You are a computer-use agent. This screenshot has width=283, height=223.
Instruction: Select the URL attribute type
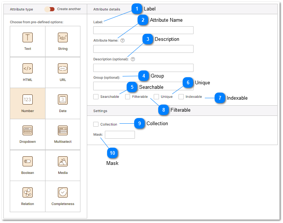pos(63,69)
